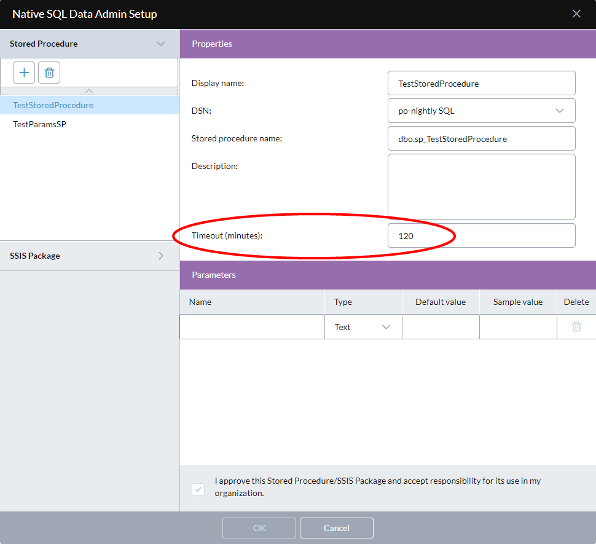Click the OK button
This screenshot has width=596, height=544.
coord(259,528)
